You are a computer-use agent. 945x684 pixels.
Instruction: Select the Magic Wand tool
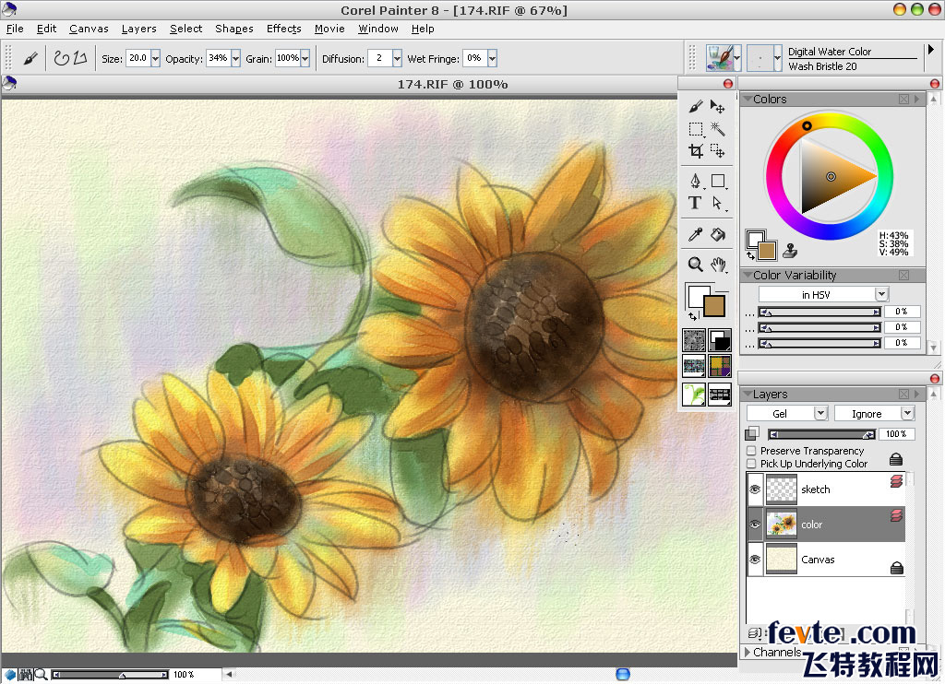point(717,129)
